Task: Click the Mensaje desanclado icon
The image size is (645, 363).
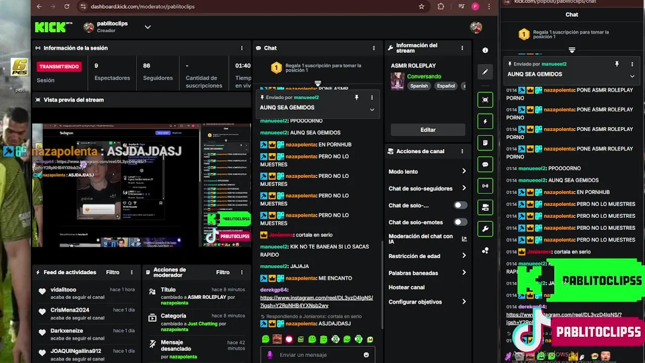Action: tap(152, 344)
